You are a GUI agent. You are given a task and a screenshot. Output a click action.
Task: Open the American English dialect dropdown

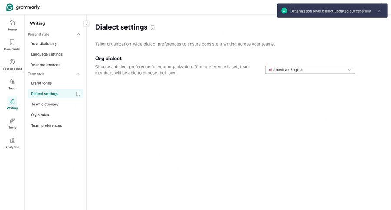pyautogui.click(x=310, y=70)
